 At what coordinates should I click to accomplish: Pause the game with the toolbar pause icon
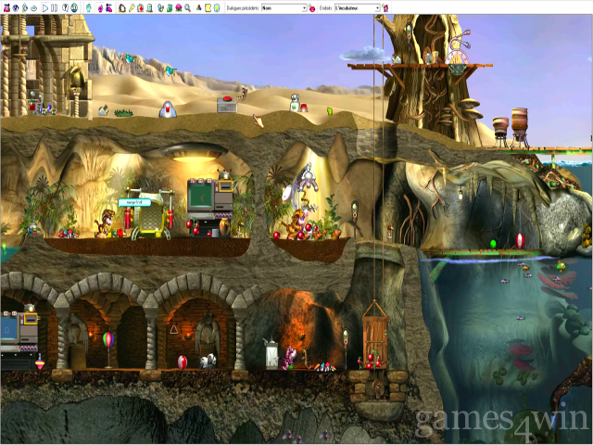[x=54, y=7]
